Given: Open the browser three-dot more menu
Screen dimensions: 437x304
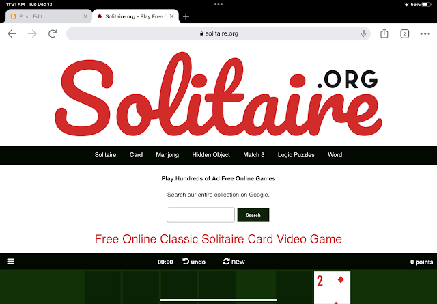Looking at the screenshot, I should (425, 33).
